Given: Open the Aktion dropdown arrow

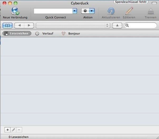Looking at the screenshot, I should tap(92, 11).
